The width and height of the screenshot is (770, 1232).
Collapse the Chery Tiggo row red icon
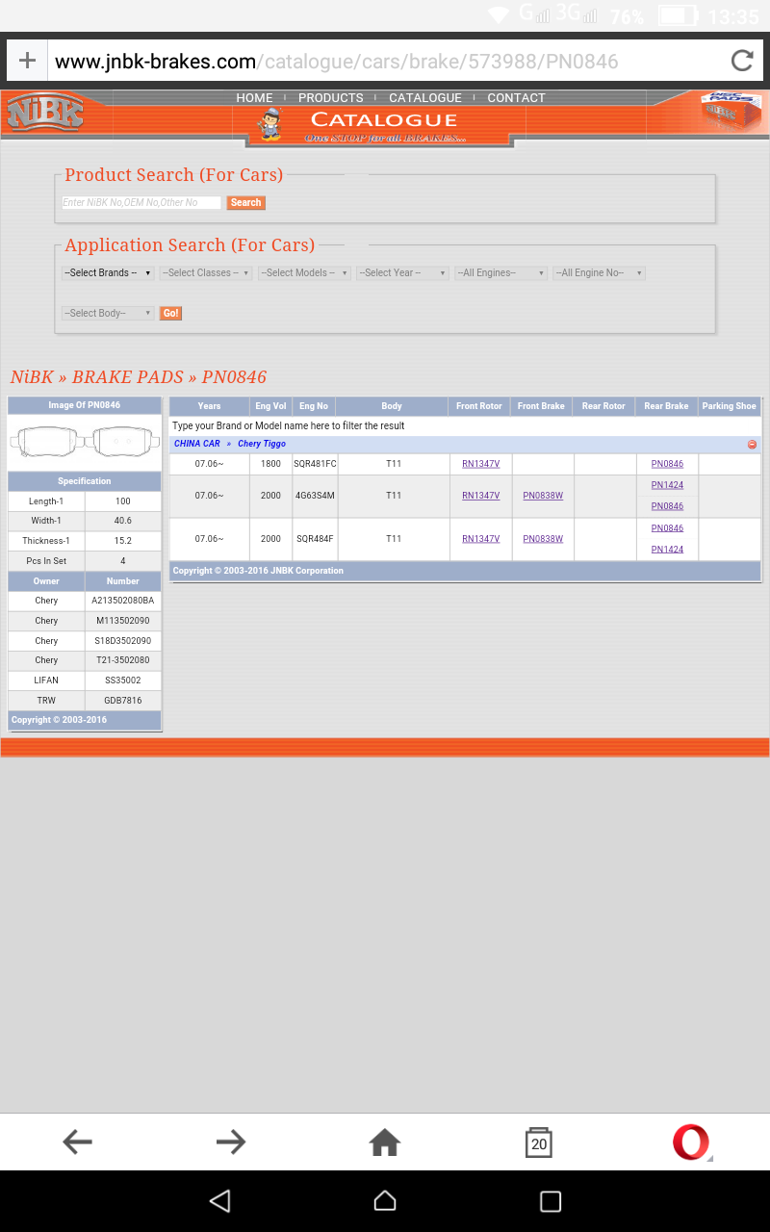752,445
